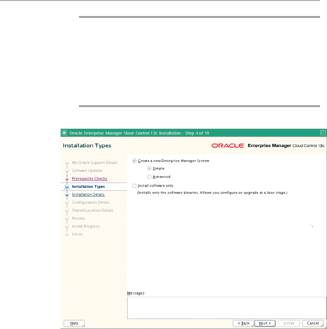Viewport: 327px width, 329px height.
Task: Click the disabled Install button
Action: (x=289, y=323)
